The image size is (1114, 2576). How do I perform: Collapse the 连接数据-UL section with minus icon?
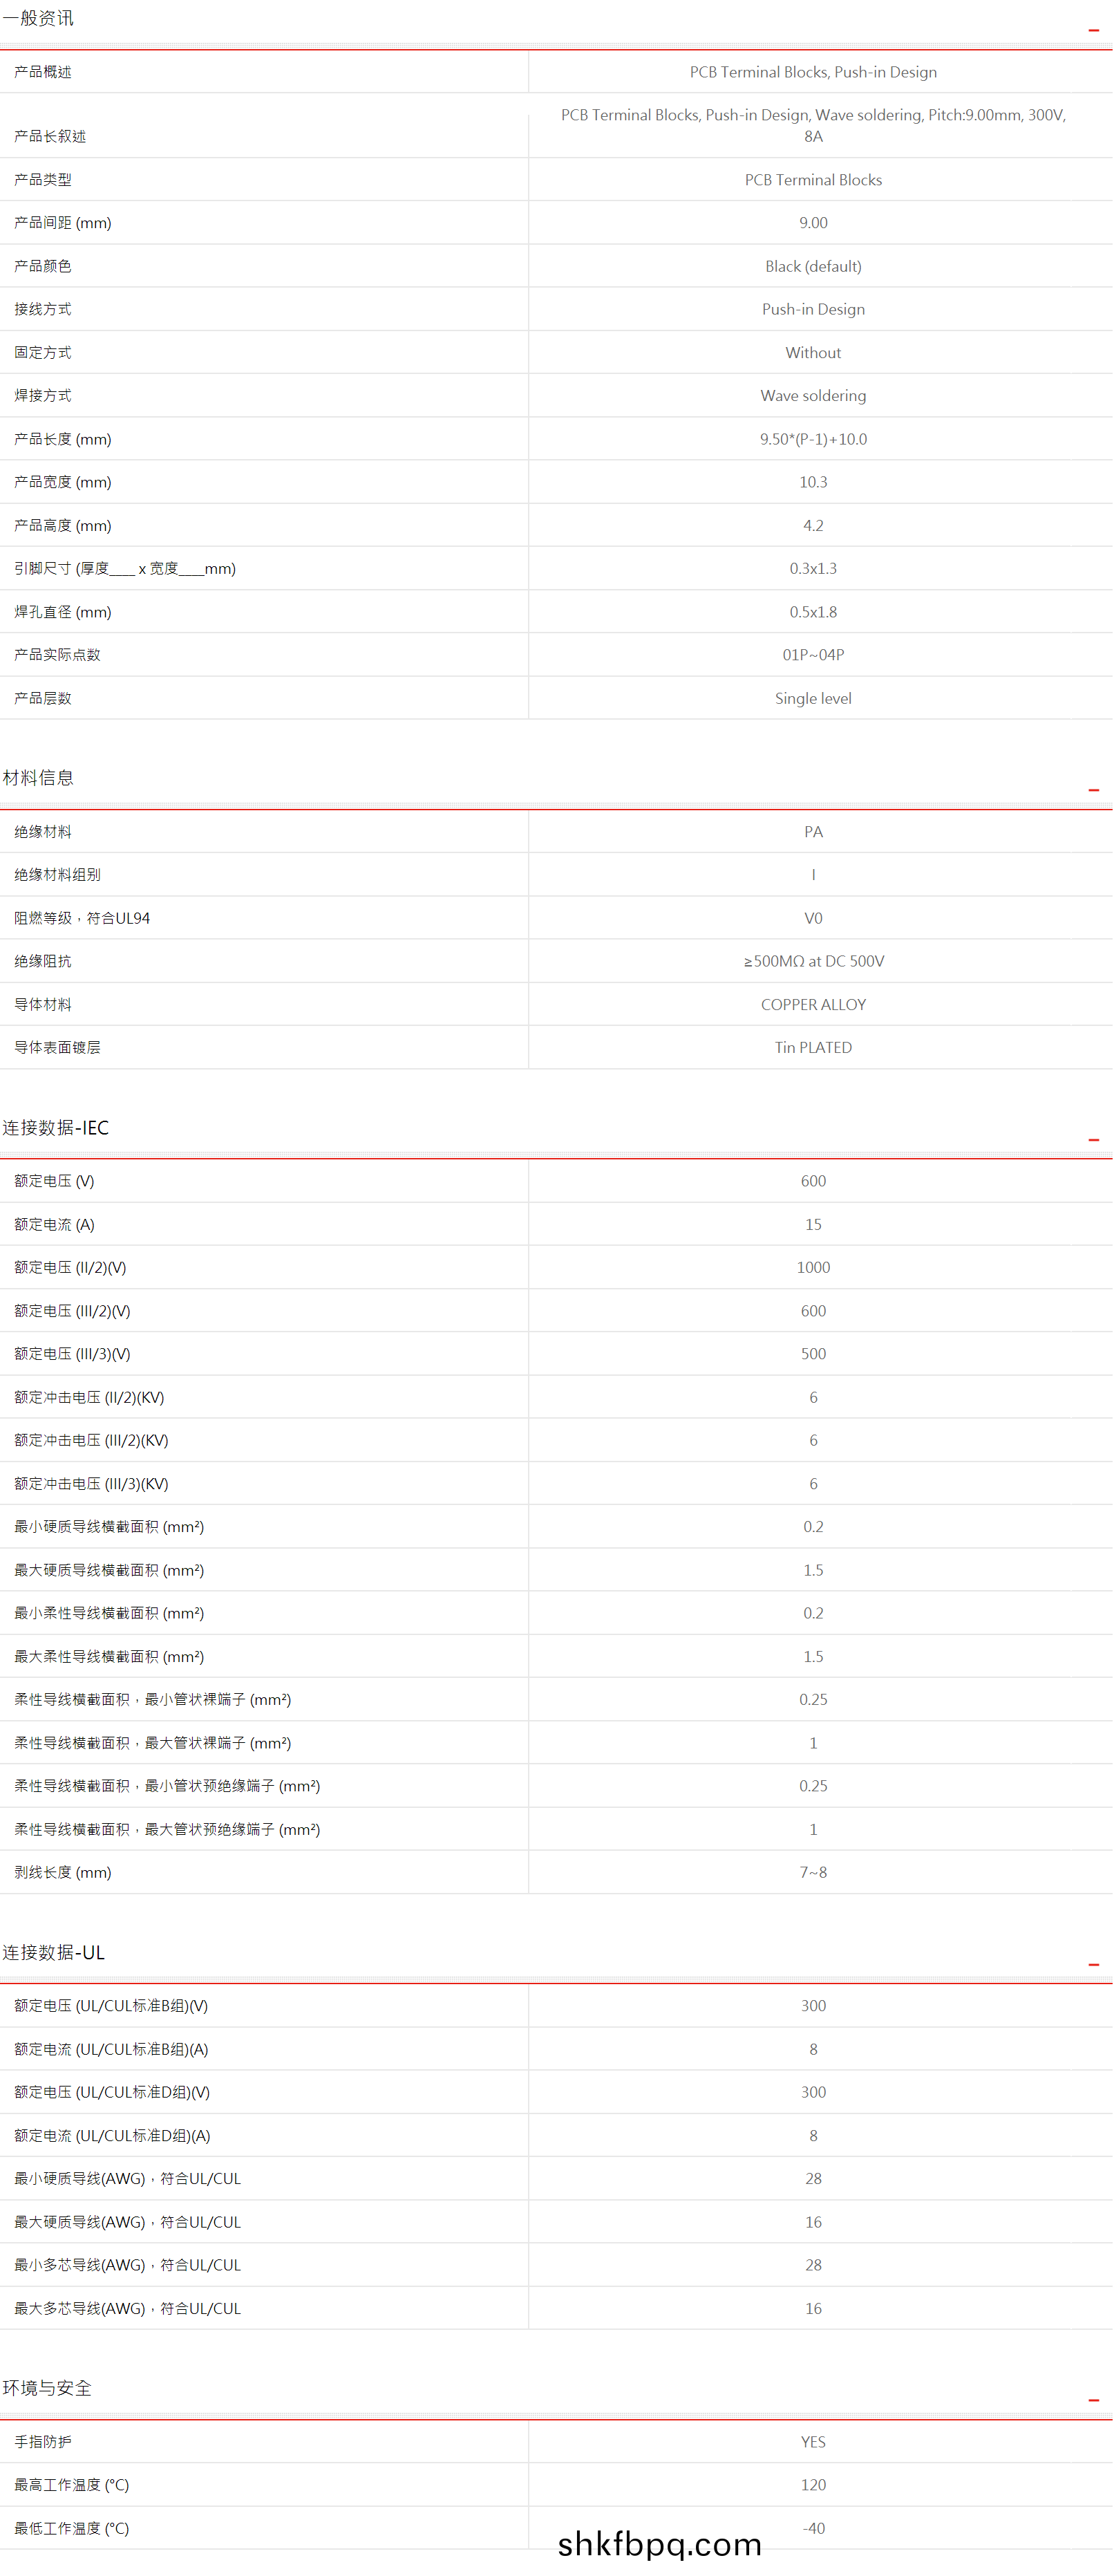click(x=1093, y=1965)
